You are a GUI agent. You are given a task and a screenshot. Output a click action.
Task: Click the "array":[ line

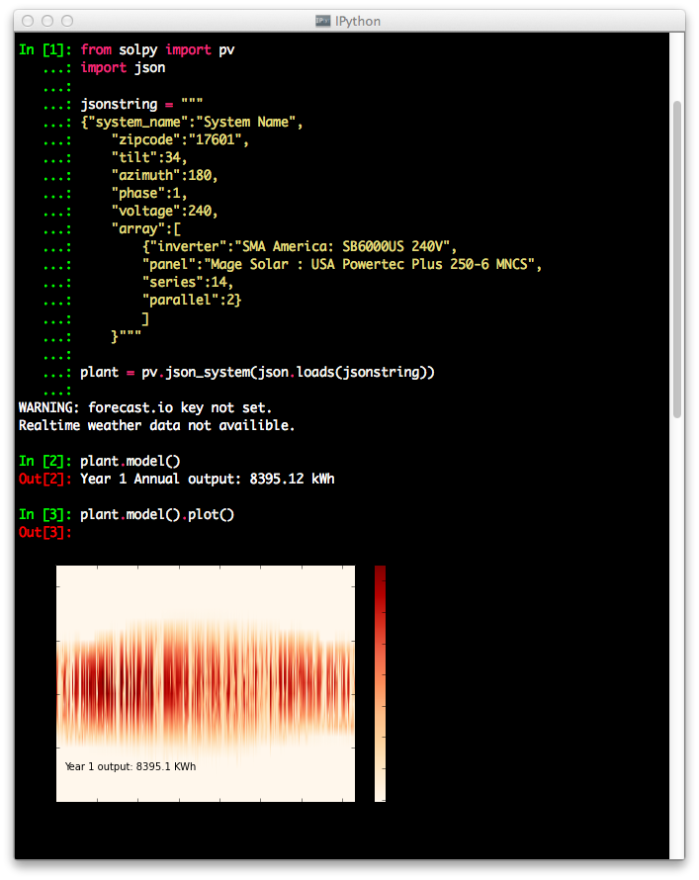click(x=146, y=229)
